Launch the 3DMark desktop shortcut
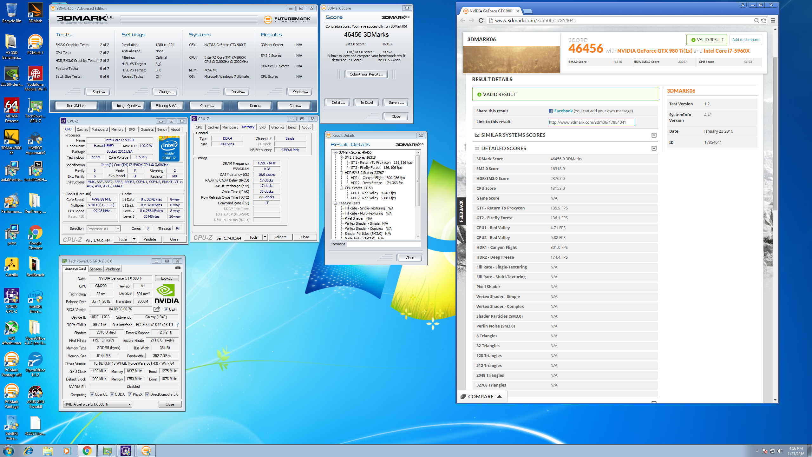This screenshot has height=457, width=812. (x=35, y=13)
